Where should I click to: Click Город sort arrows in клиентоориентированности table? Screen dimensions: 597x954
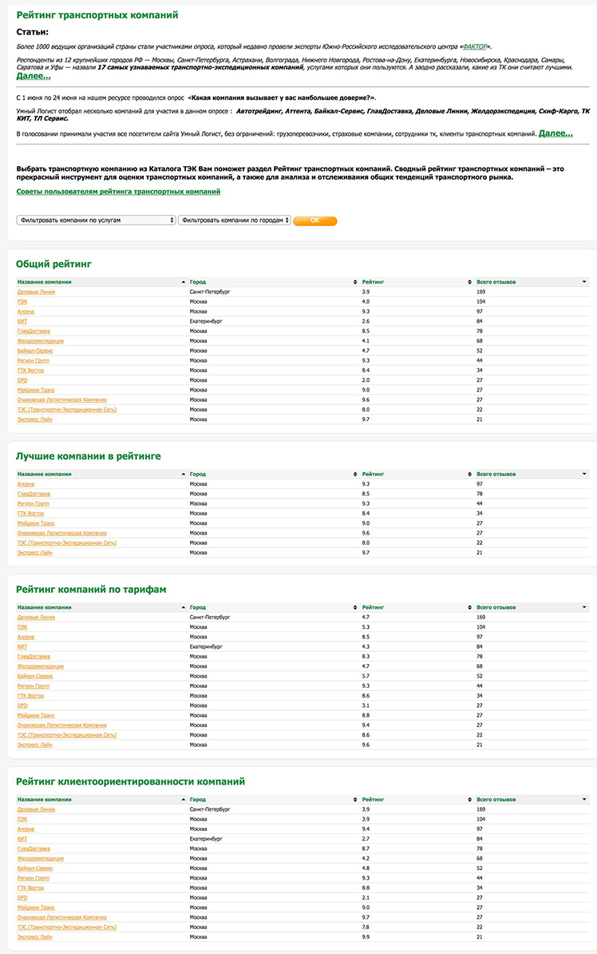(x=355, y=800)
